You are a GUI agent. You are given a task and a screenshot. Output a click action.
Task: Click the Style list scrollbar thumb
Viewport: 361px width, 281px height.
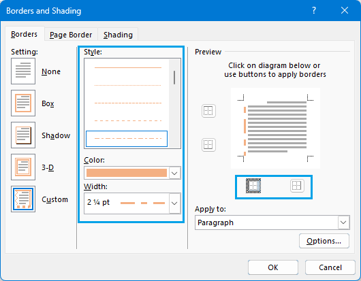[174, 78]
